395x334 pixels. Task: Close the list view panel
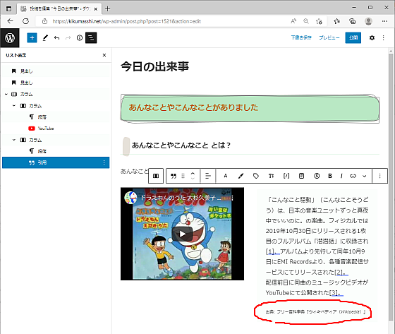click(x=104, y=55)
